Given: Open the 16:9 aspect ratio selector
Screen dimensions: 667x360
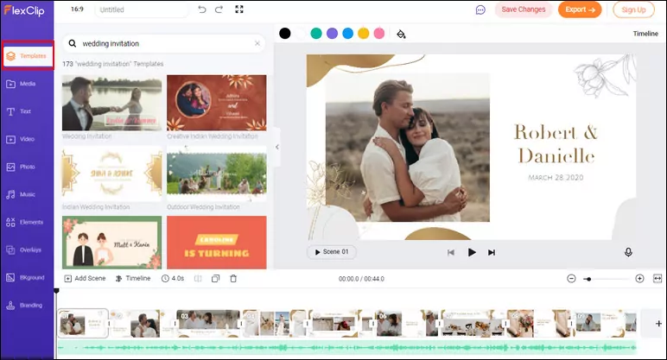Looking at the screenshot, I should point(77,9).
